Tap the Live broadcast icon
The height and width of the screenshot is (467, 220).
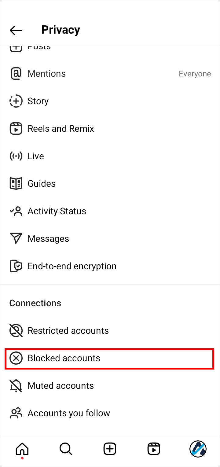[16, 156]
